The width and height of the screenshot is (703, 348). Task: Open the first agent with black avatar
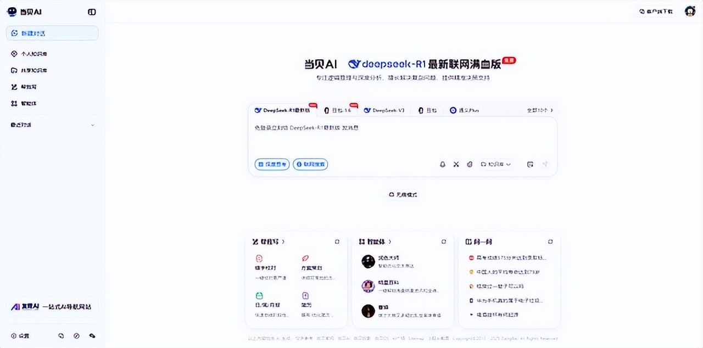(368, 261)
